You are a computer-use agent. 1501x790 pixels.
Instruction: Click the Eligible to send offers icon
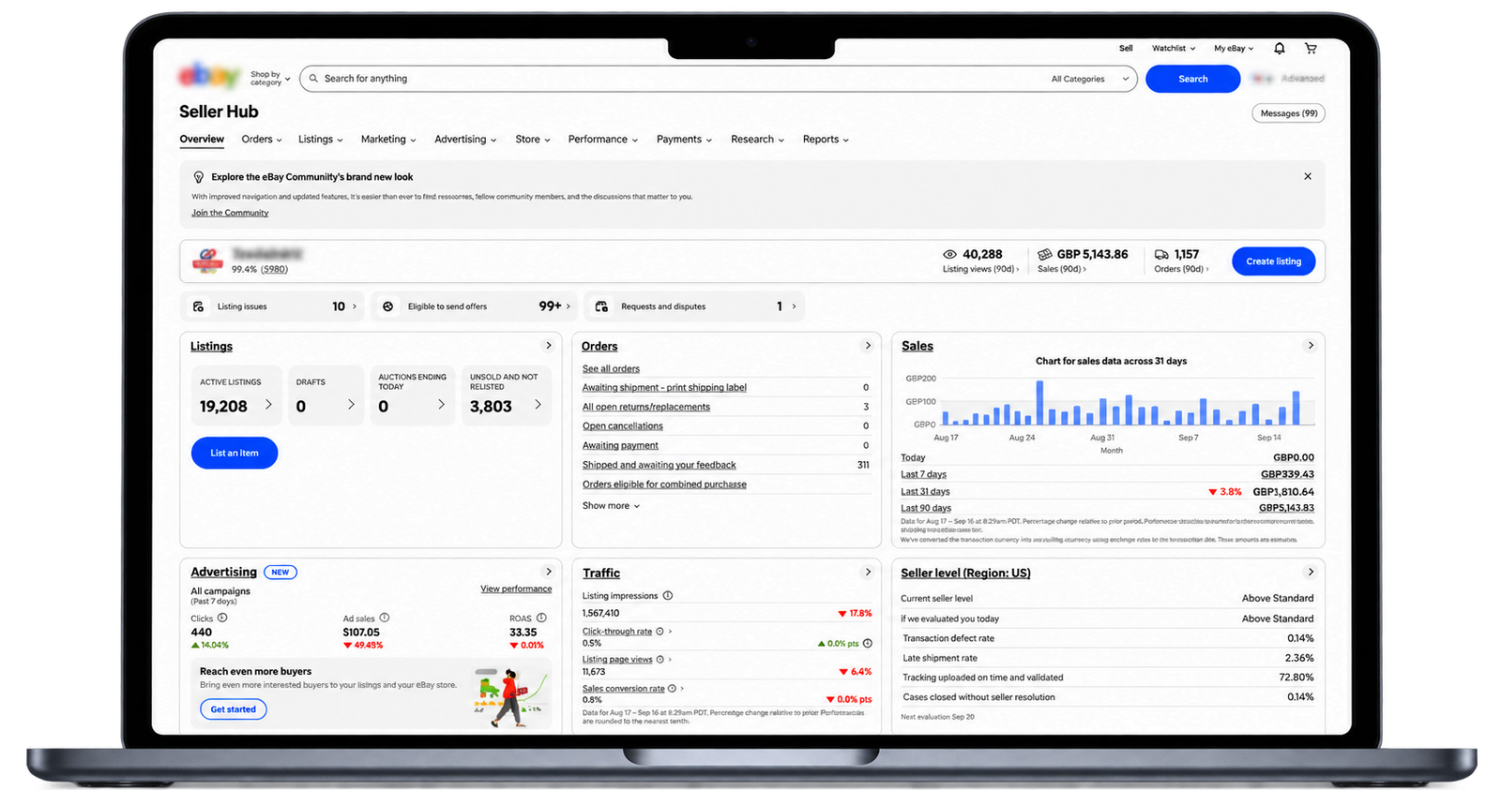387,306
